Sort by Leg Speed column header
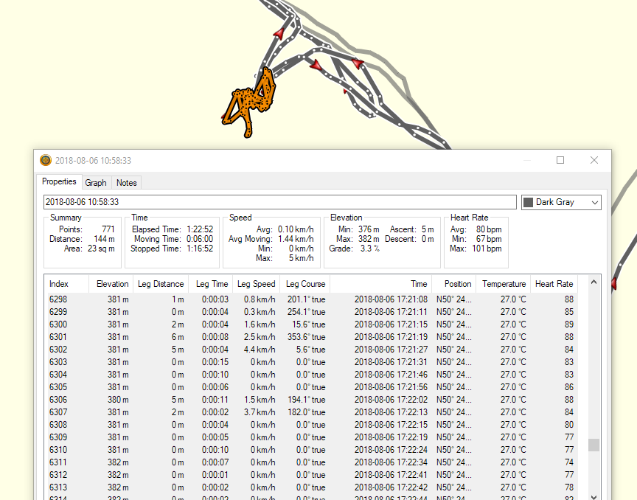Screen dimensions: 637x500 coord(256,284)
